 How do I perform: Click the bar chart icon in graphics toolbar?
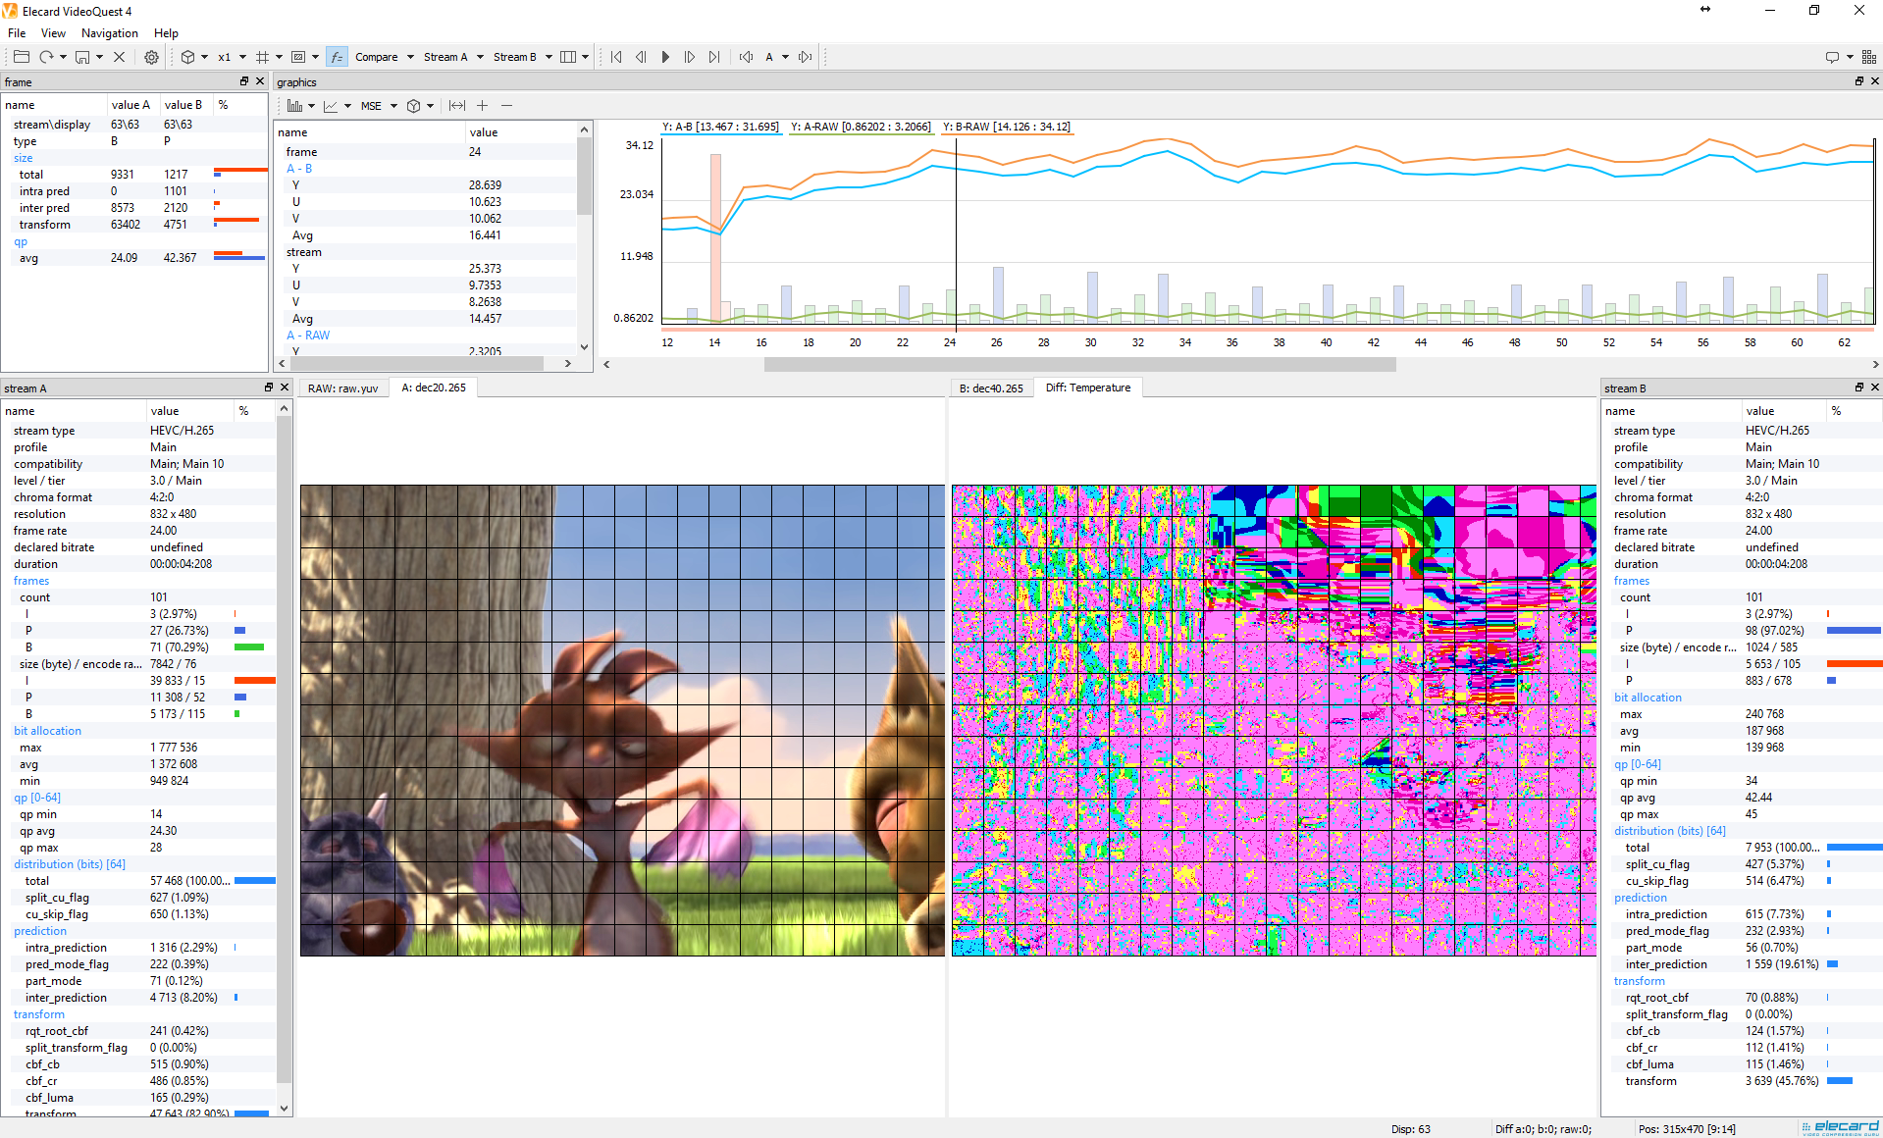pyautogui.click(x=295, y=106)
